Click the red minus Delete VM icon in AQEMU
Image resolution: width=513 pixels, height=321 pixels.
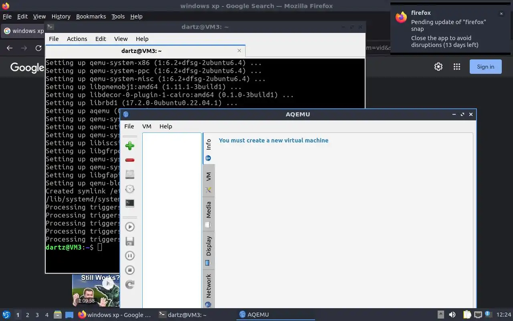point(129,160)
